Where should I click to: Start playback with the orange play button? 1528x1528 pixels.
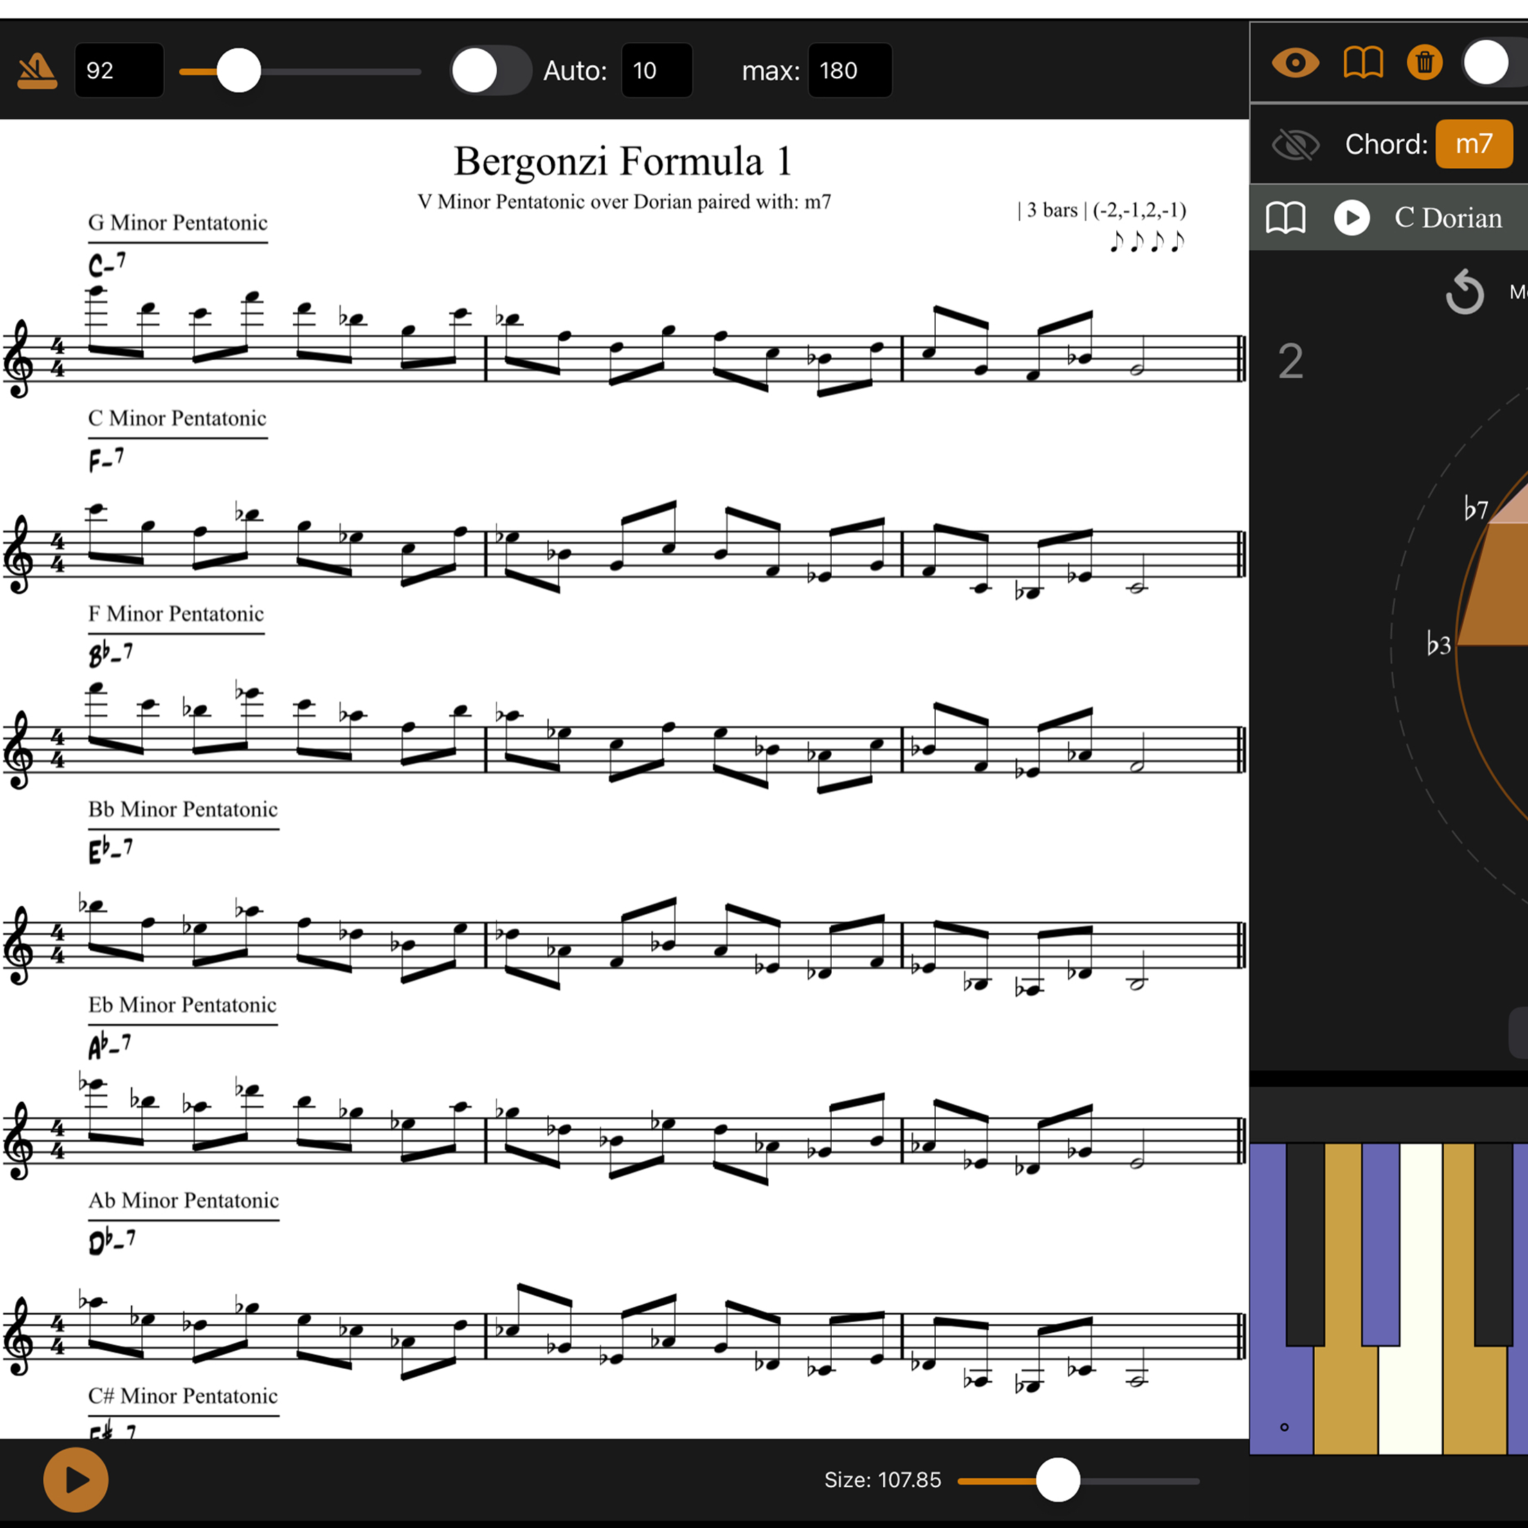[x=76, y=1479]
